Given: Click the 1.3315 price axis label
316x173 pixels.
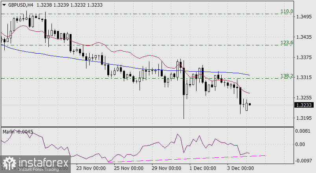Looking at the screenshot, I should click(304, 77).
